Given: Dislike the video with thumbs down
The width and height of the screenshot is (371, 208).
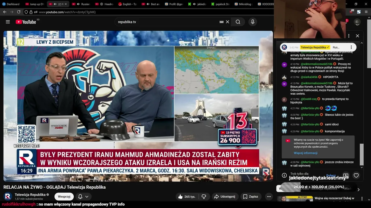Looking at the screenshot, I should [204, 196].
